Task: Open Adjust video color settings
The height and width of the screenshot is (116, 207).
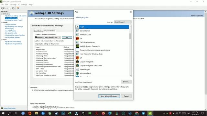Action: [x=13, y=42]
